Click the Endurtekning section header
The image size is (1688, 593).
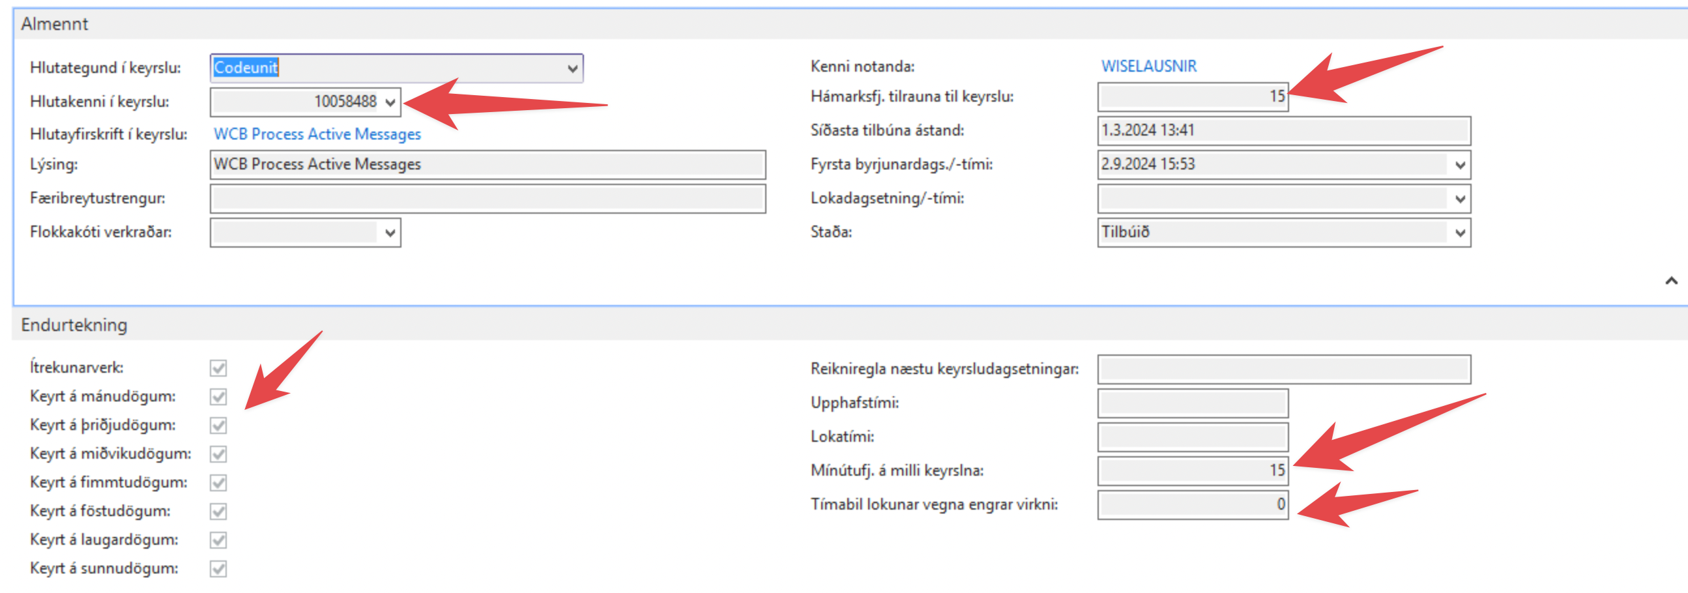pos(74,325)
